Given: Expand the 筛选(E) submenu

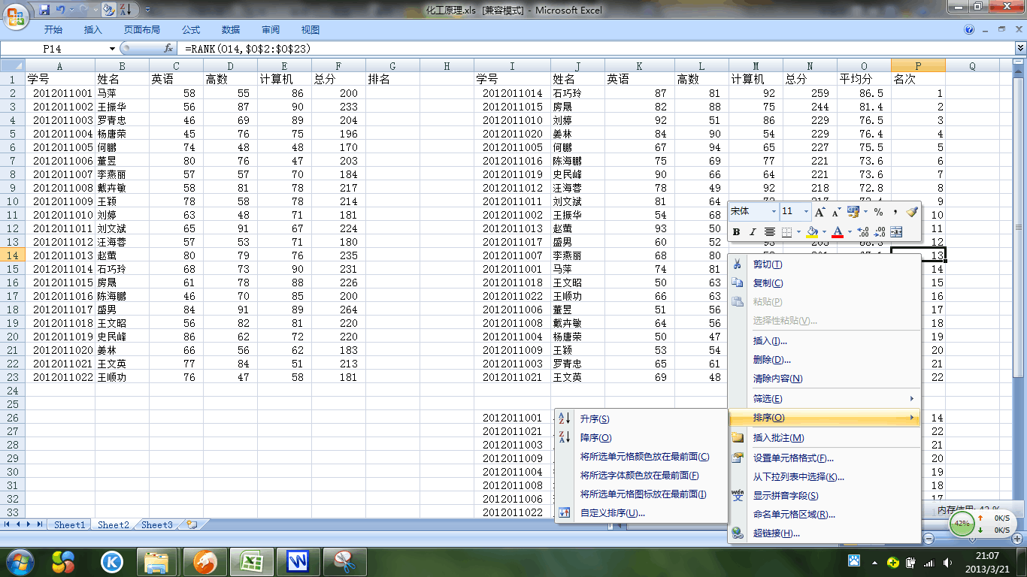Looking at the screenshot, I should tap(824, 399).
